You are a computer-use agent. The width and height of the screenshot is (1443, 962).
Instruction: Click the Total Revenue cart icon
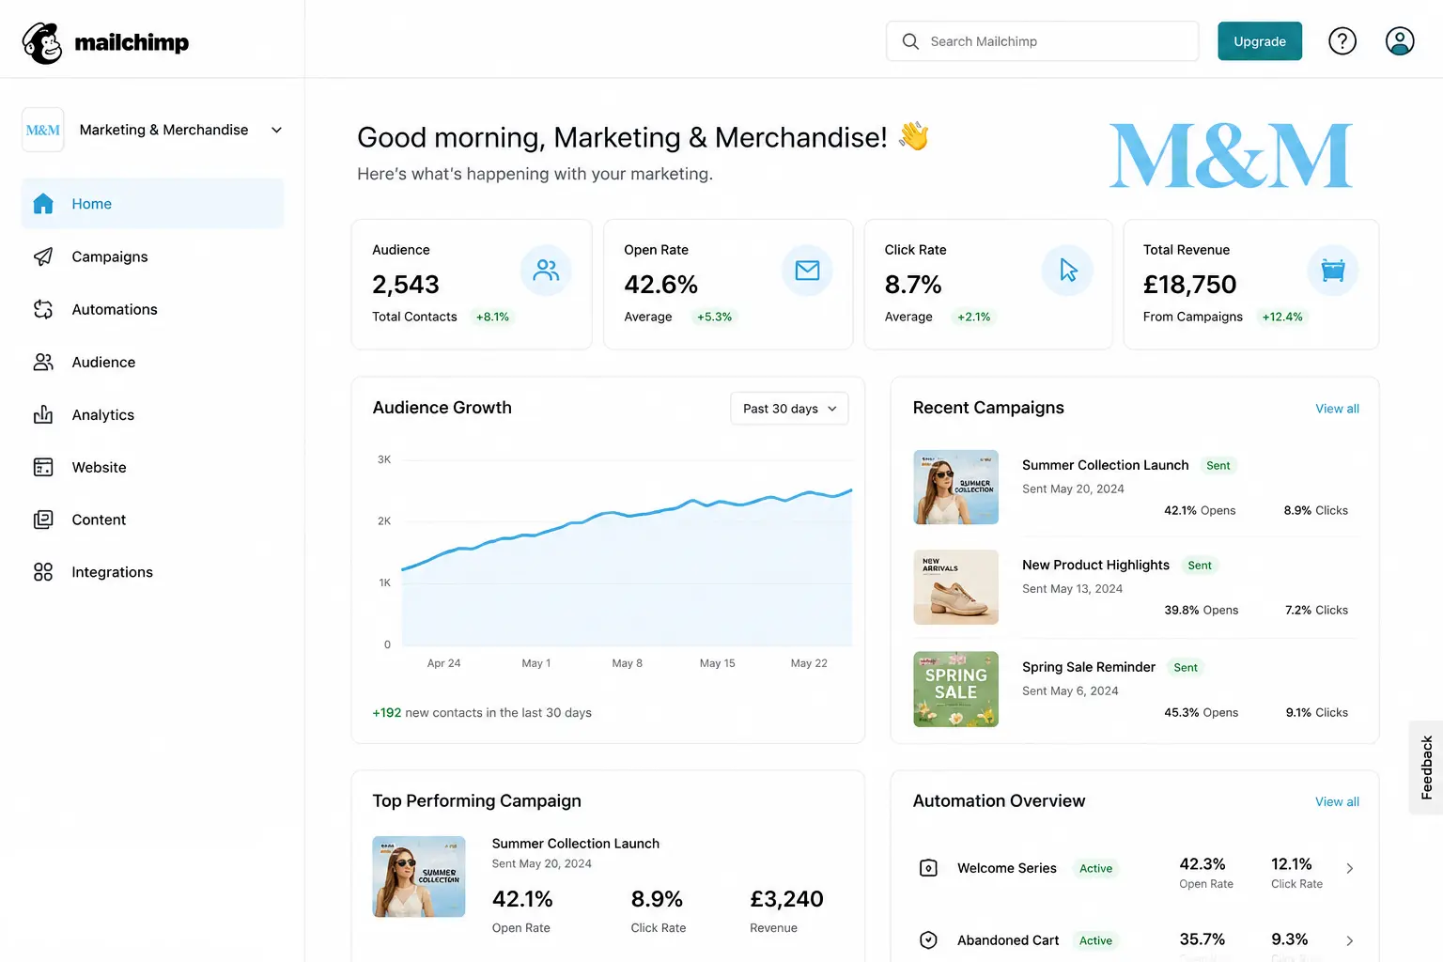tap(1332, 271)
